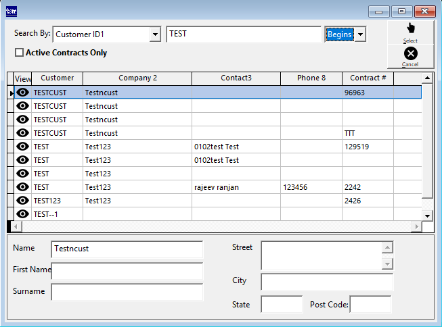Click the Phone 8 column header
Image resolution: width=442 pixels, height=327 pixels.
pyautogui.click(x=311, y=78)
